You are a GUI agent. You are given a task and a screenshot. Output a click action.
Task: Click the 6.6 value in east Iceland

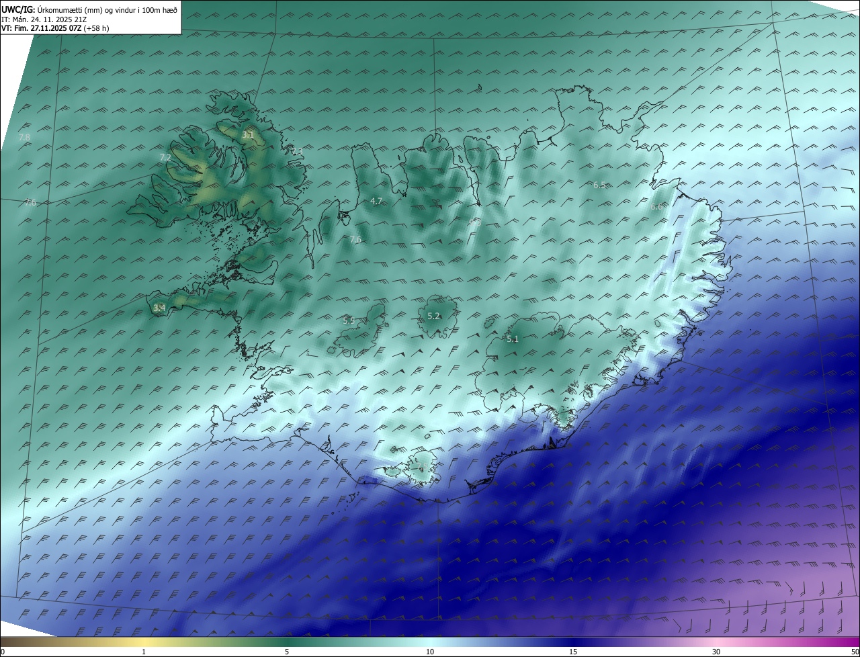pyautogui.click(x=656, y=207)
